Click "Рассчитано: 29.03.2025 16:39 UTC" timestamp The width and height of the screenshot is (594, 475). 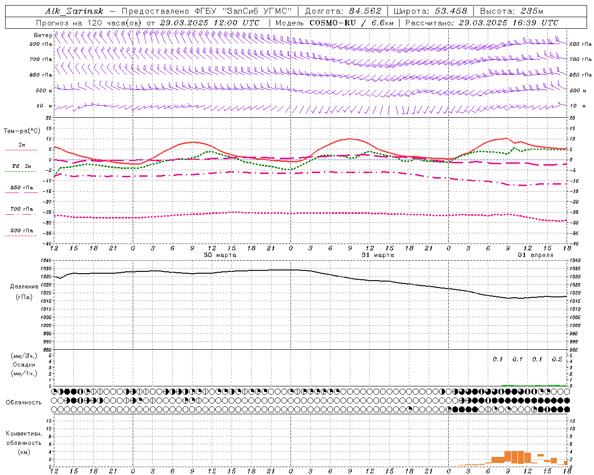pyautogui.click(x=482, y=23)
